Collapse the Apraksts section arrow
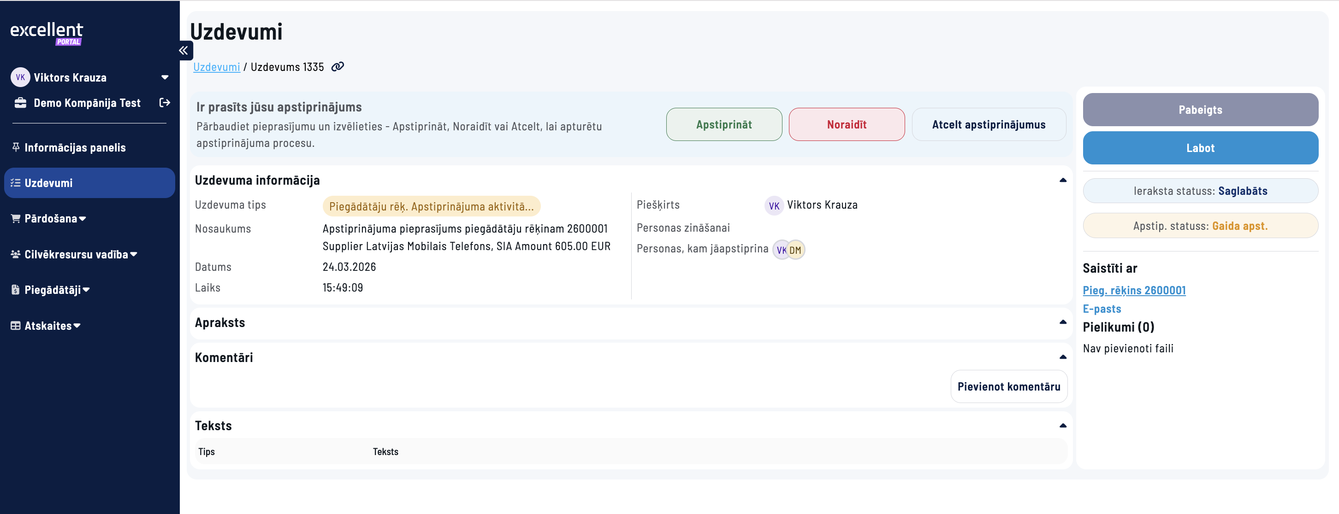This screenshot has height=514, width=1339. pyautogui.click(x=1062, y=322)
